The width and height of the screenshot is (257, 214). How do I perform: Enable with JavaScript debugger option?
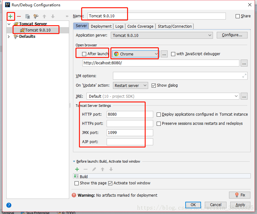(173, 54)
